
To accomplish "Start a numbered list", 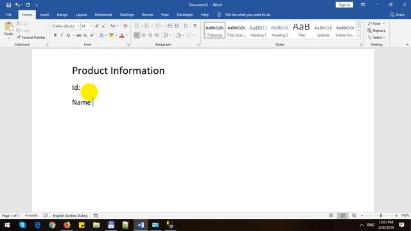I will click(147, 26).
